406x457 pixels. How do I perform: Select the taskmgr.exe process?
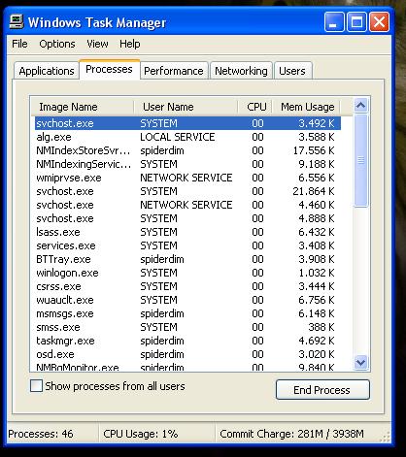click(187, 341)
